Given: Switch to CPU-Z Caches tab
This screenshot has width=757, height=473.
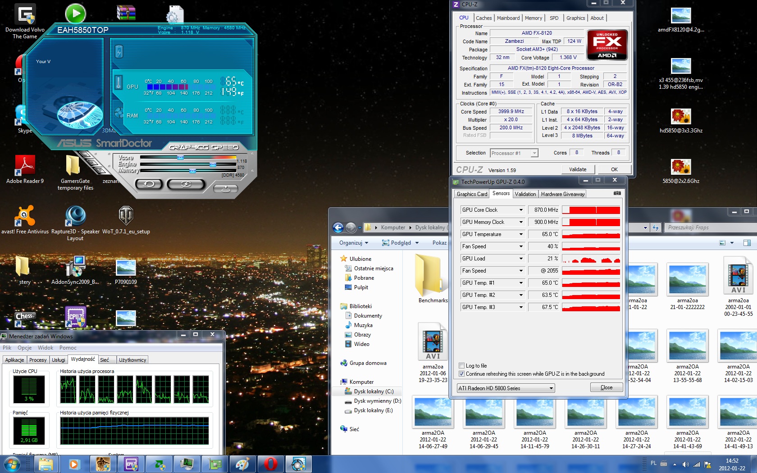Looking at the screenshot, I should [x=484, y=18].
